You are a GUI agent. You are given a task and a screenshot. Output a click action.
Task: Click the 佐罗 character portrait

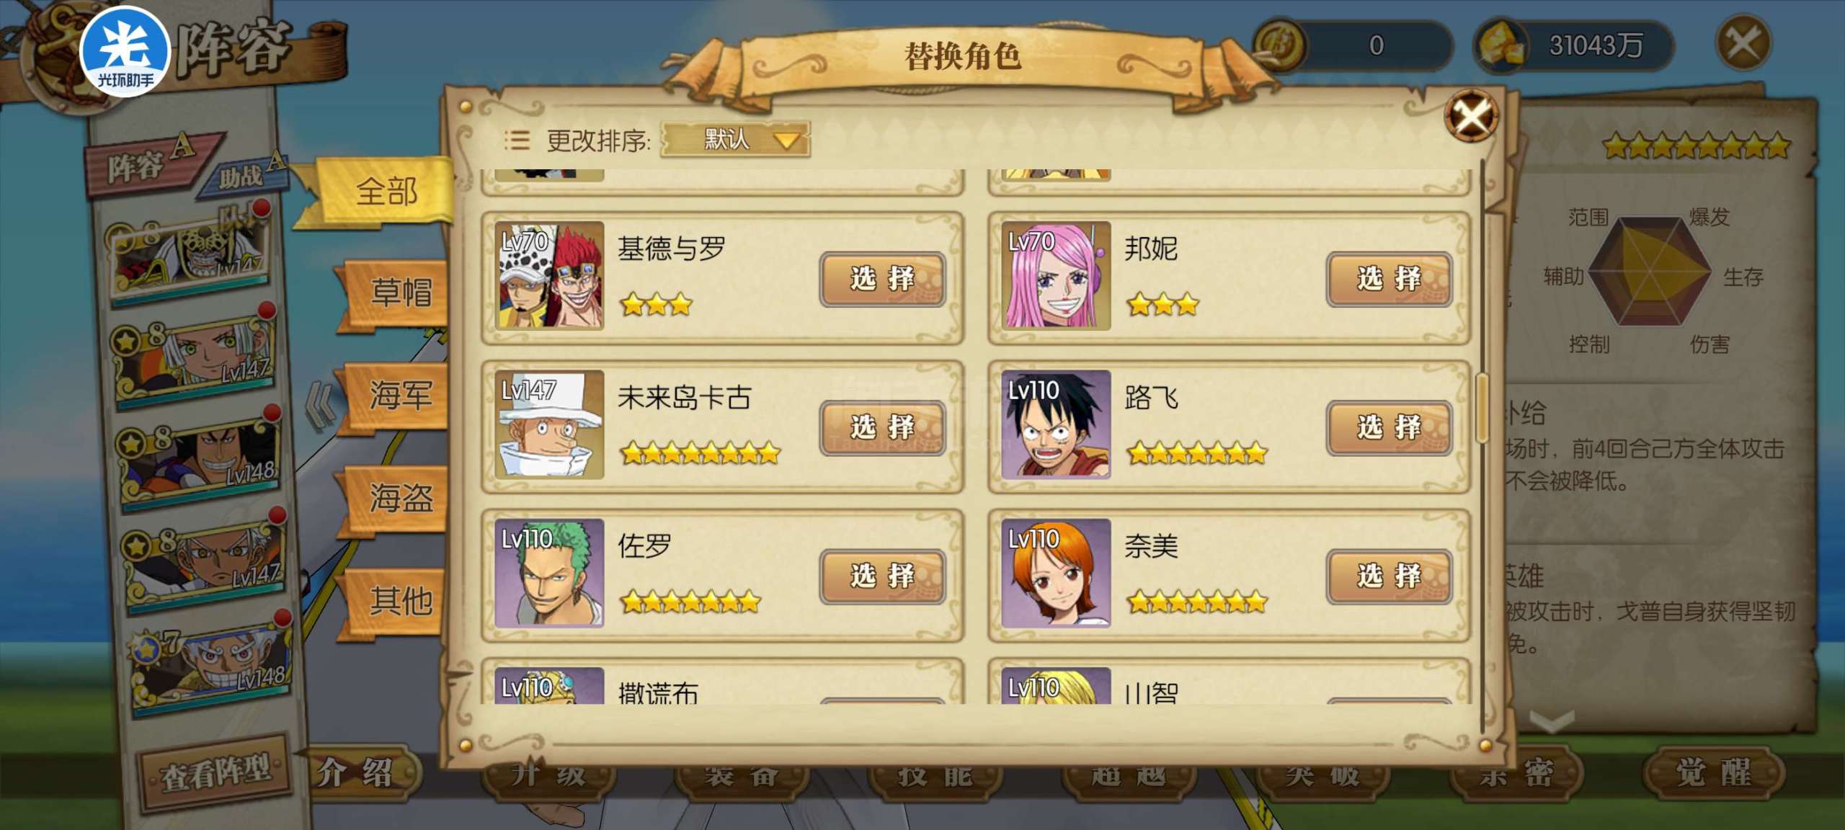tap(549, 574)
